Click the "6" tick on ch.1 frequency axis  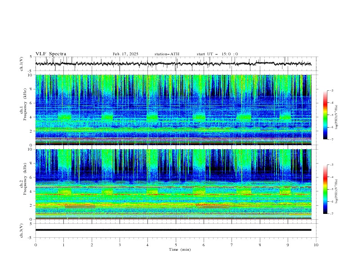click(31, 103)
